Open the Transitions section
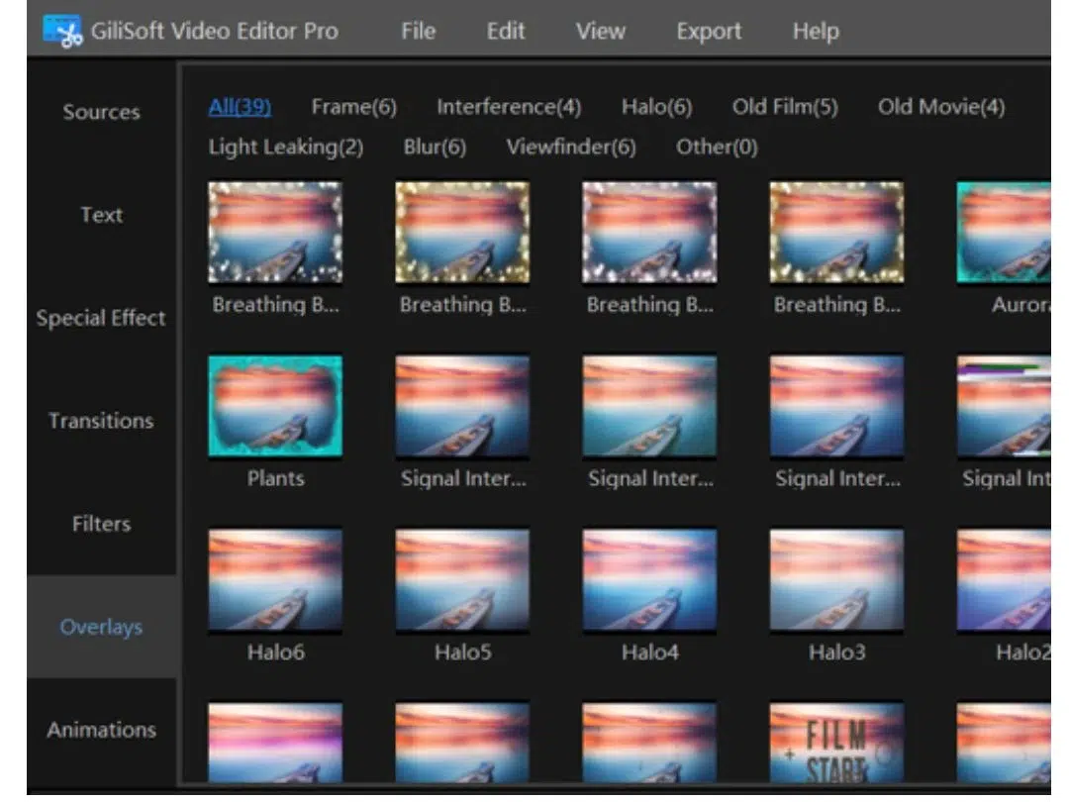The height and width of the screenshot is (802, 1069). click(x=102, y=421)
